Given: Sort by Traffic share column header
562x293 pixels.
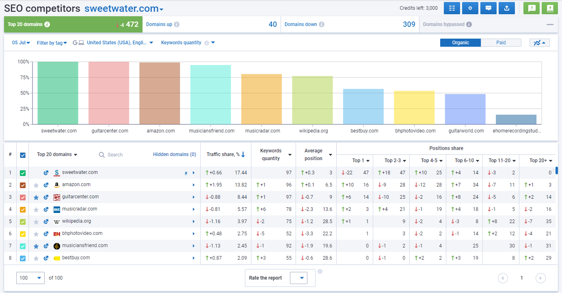Looking at the screenshot, I should coord(226,154).
